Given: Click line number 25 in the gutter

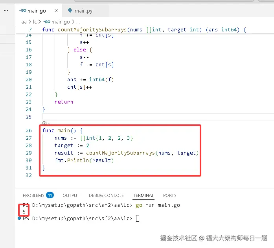Looking at the screenshot, I should click(x=28, y=117).
